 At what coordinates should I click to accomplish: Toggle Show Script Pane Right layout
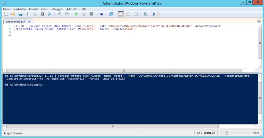(x=128, y=14)
